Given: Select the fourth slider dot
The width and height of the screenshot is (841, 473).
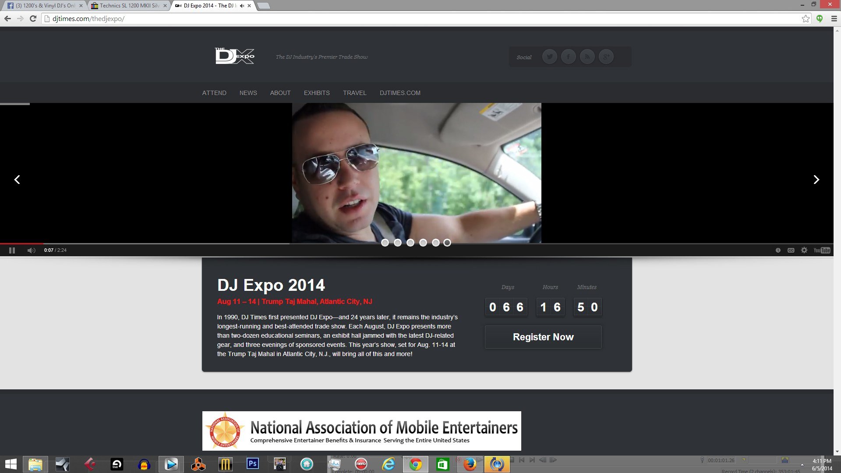Looking at the screenshot, I should (x=423, y=243).
